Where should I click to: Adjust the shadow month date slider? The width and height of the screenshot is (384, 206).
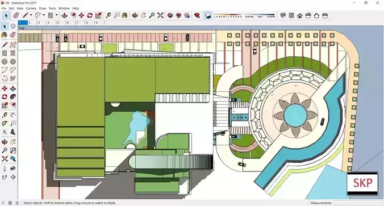(x=228, y=15)
